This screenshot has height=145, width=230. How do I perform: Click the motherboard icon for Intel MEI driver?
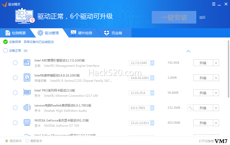tap(27, 62)
